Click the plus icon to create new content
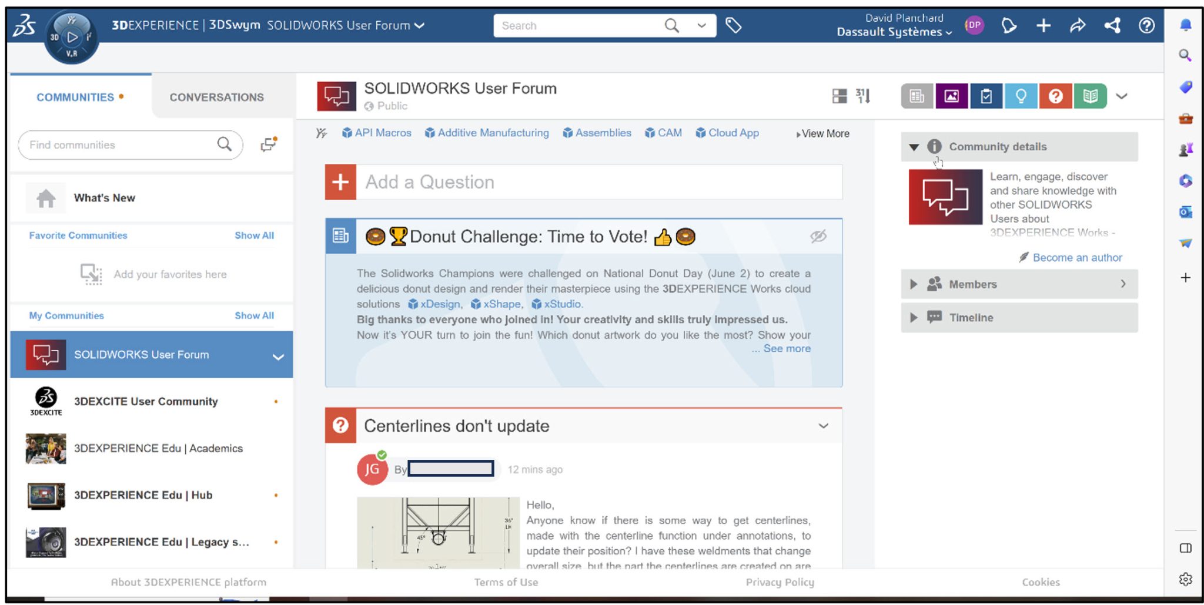 pos(1044,25)
